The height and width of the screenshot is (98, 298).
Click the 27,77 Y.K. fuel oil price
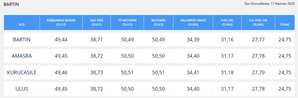[258, 40]
